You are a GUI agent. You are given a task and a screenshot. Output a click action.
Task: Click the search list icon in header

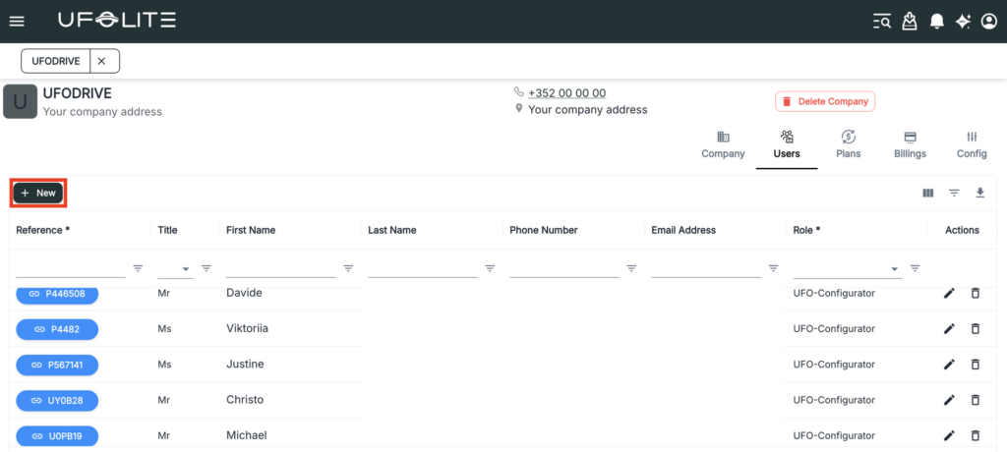click(882, 21)
